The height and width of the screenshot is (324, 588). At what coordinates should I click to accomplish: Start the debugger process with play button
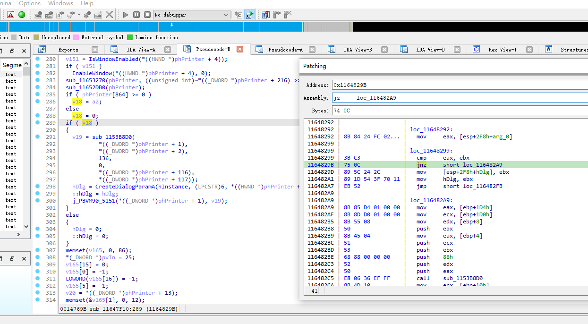tap(126, 15)
